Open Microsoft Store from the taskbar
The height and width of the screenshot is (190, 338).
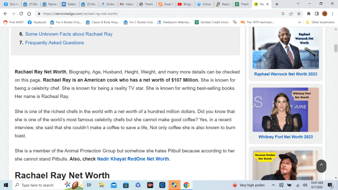tap(126, 185)
